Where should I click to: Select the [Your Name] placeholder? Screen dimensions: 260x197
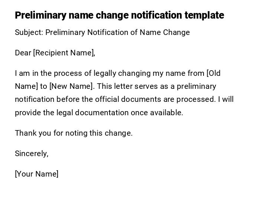tap(36, 174)
